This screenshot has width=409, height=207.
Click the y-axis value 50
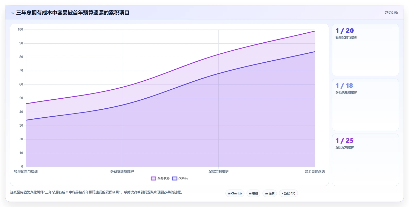tap(21, 98)
